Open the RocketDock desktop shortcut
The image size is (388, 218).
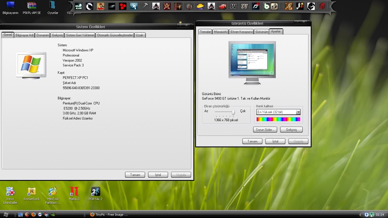32,194
